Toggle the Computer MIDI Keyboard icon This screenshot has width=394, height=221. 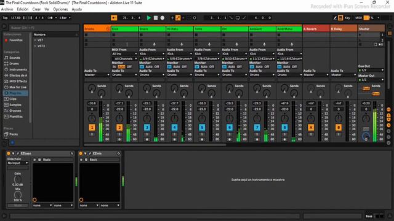(x=340, y=18)
